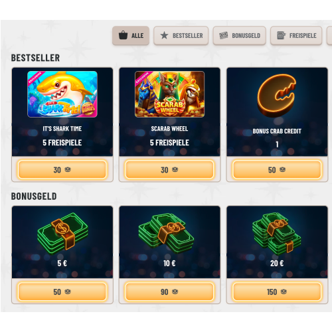The height and width of the screenshot is (332, 332).
Task: Click the 10 € cash stack icon
Action: (x=166, y=233)
